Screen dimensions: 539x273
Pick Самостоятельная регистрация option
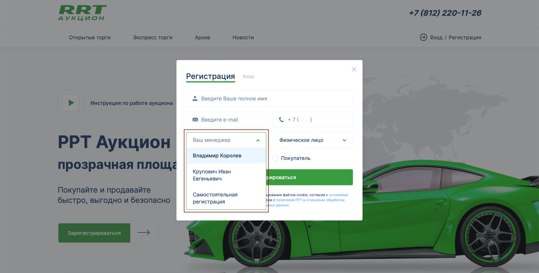pos(226,198)
